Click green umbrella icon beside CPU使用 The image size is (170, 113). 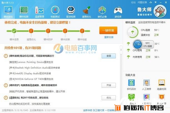click(x=129, y=50)
